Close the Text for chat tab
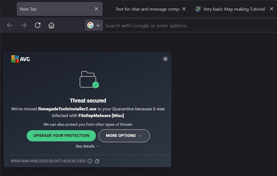The height and width of the screenshot is (176, 277). tap(184, 9)
